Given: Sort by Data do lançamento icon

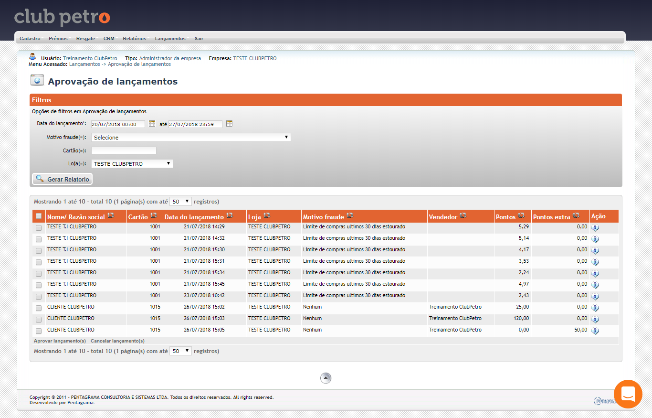Looking at the screenshot, I should (x=230, y=216).
